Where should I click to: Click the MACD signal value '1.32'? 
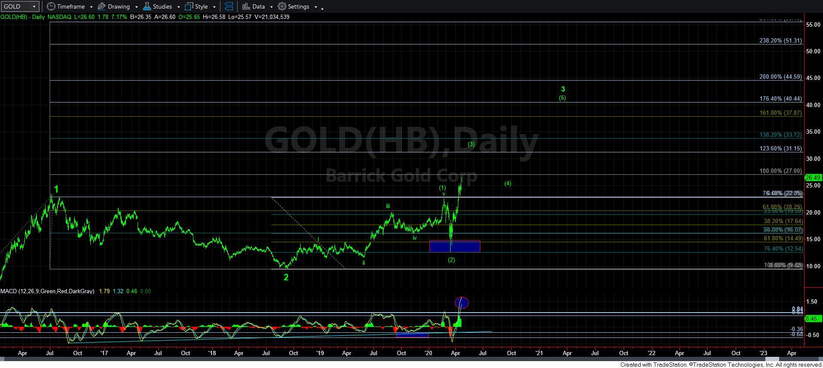coord(118,291)
